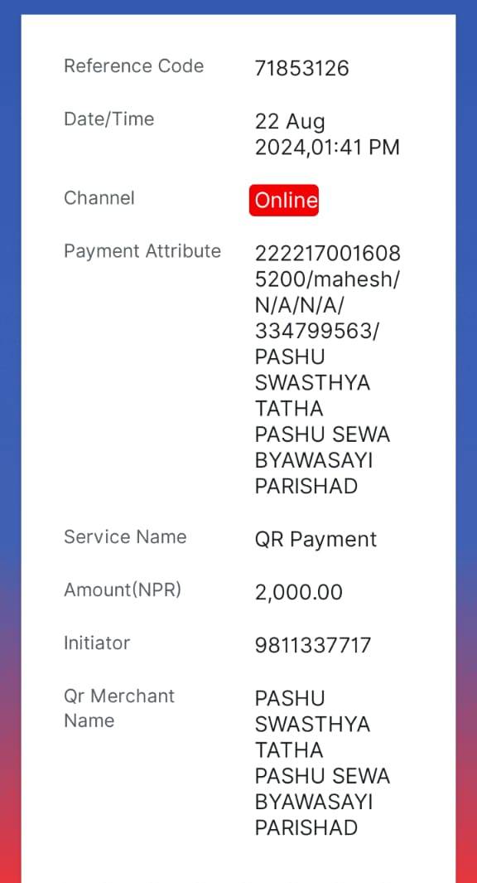Tap PARISHAD at the bottom of merchant name
Screen dimensions: 477x883
(x=306, y=827)
